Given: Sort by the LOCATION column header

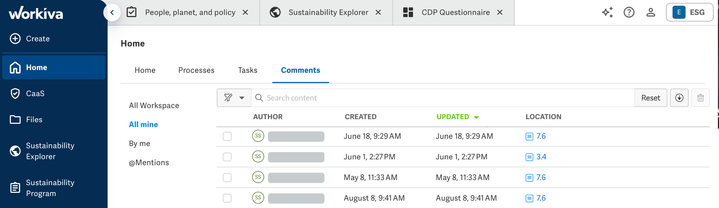Looking at the screenshot, I should 543,117.
